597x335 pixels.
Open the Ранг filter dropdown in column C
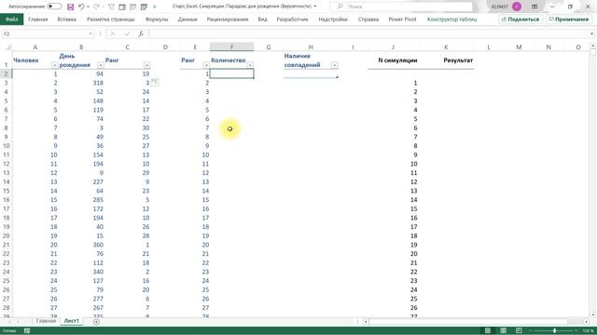click(x=146, y=65)
